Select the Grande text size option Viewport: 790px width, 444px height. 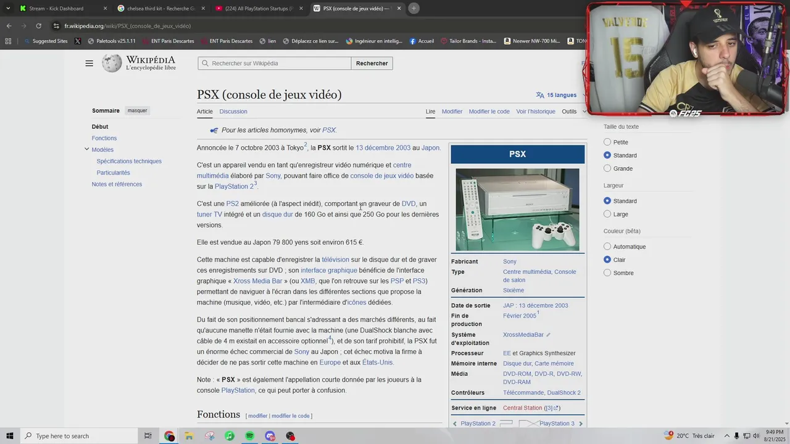point(607,168)
